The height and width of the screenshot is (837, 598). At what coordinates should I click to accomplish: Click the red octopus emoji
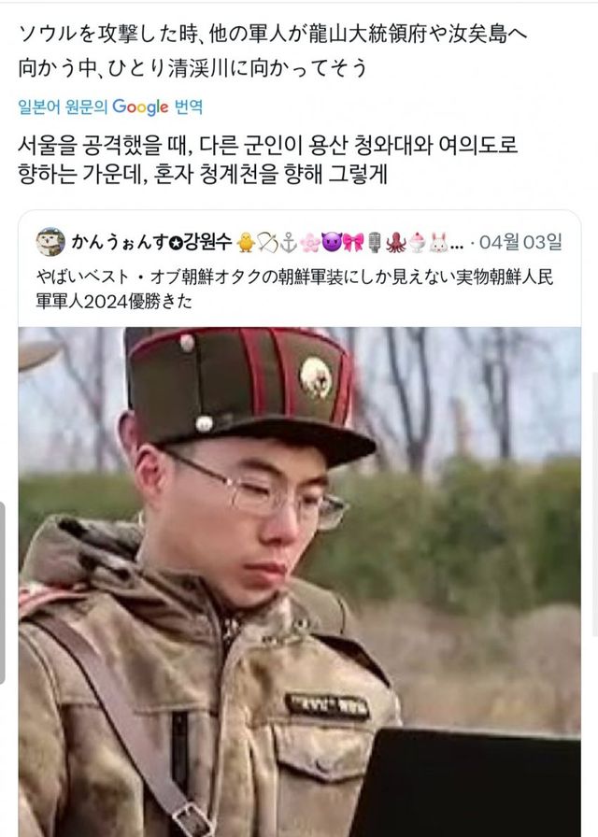click(395, 242)
